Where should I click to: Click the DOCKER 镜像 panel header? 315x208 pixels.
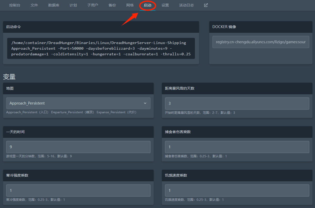point(261,27)
